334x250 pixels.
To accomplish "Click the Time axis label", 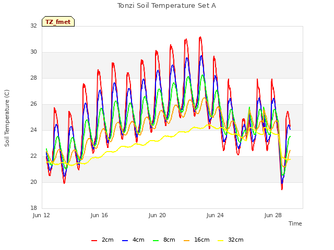I will [295, 223].
